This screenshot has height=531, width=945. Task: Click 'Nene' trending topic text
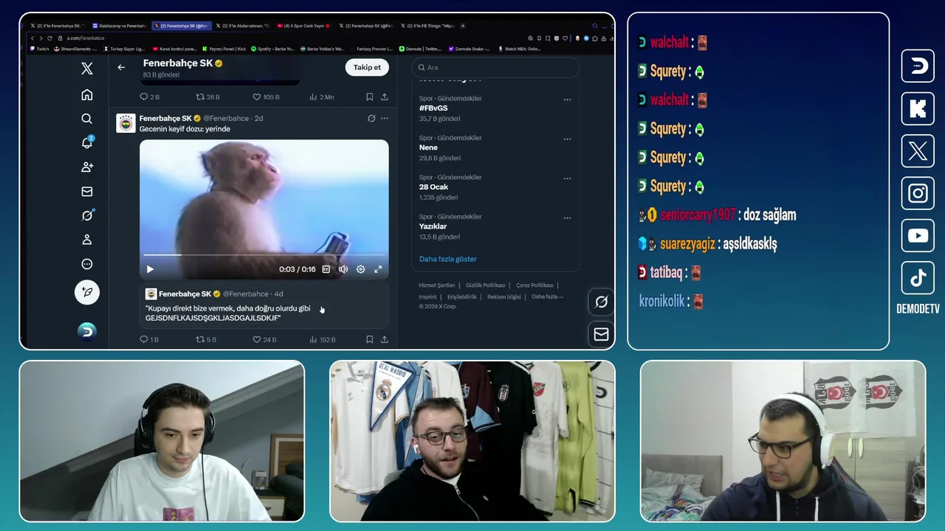[428, 147]
